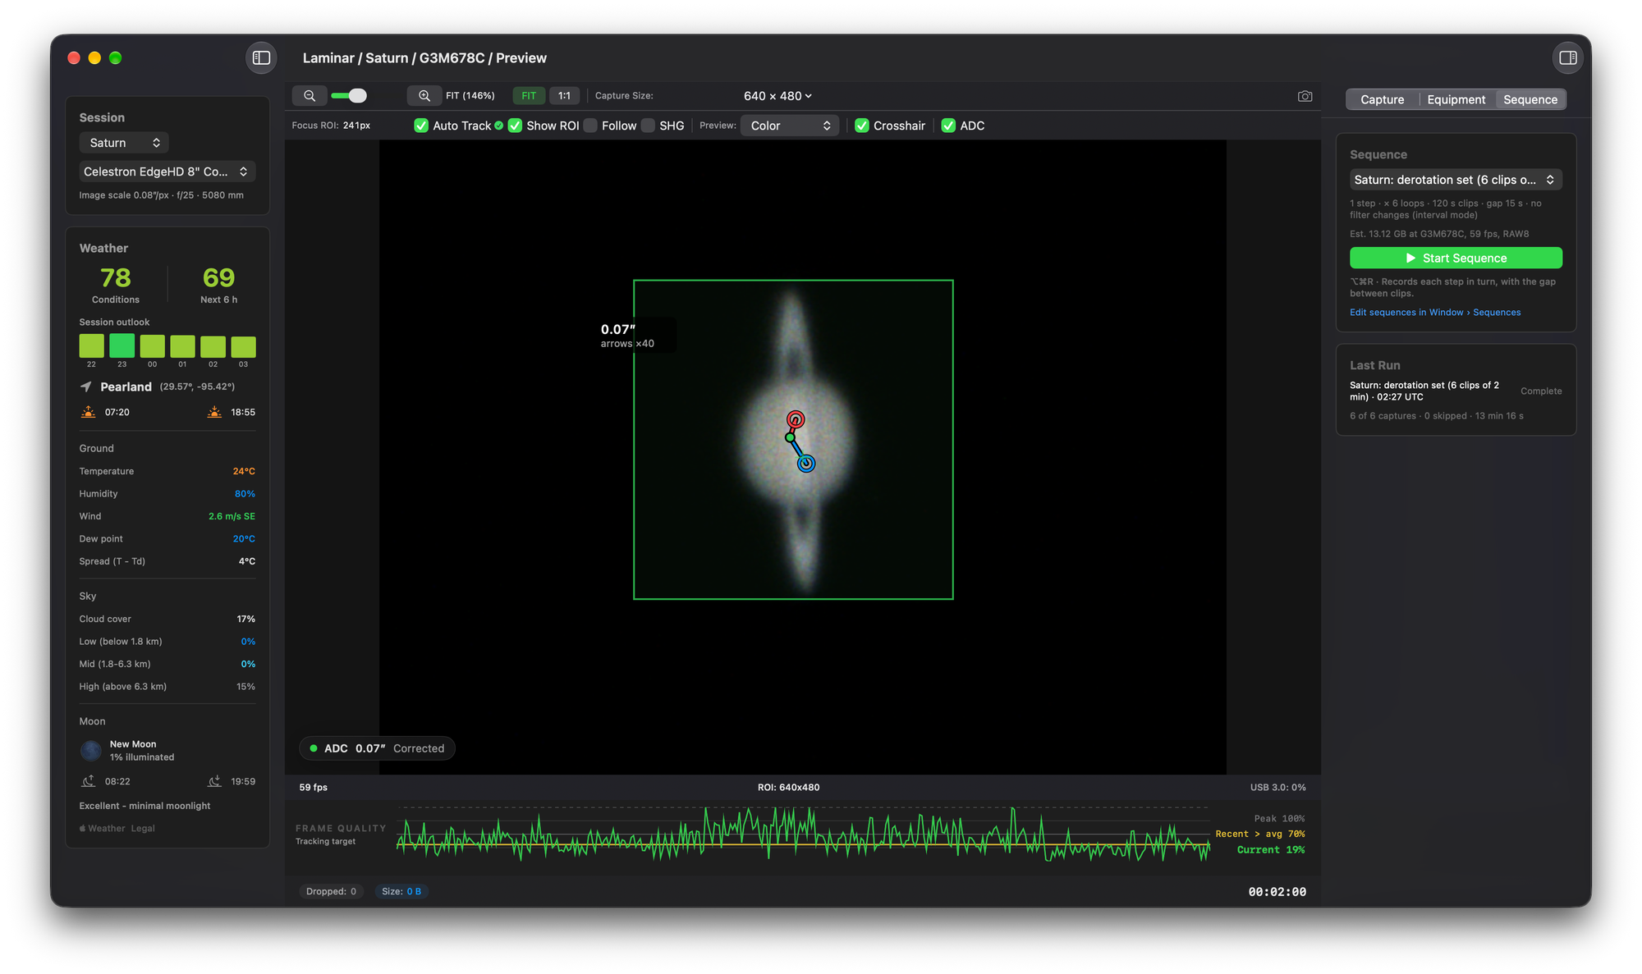Click the zoom in magnifier icon
This screenshot has height=974, width=1642.
pyautogui.click(x=424, y=96)
